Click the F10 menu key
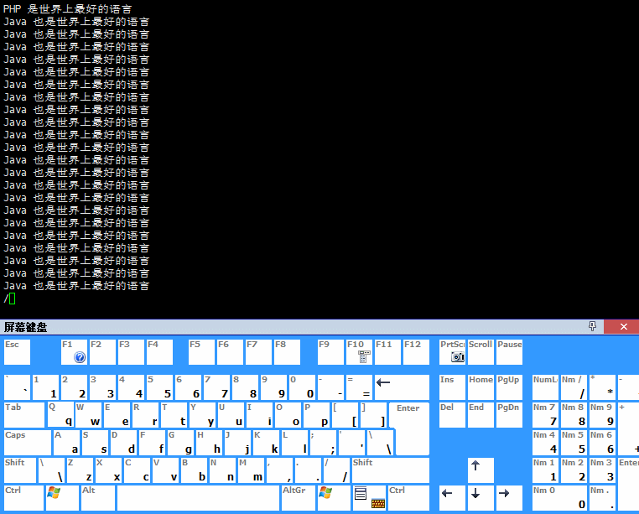Screen dimensions: 639x514 (359, 352)
